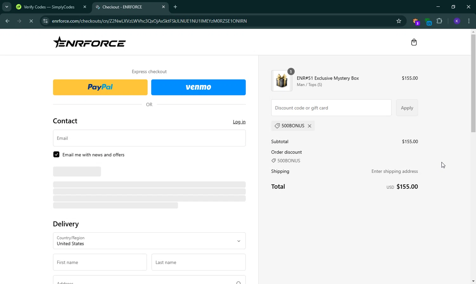Remove the 500BONUS discount code tag
The image size is (476, 284).
click(x=309, y=126)
